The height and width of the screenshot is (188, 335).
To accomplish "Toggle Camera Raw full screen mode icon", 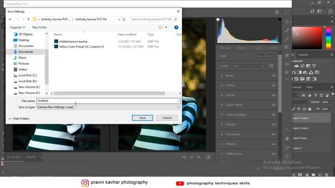I will click(287, 13).
